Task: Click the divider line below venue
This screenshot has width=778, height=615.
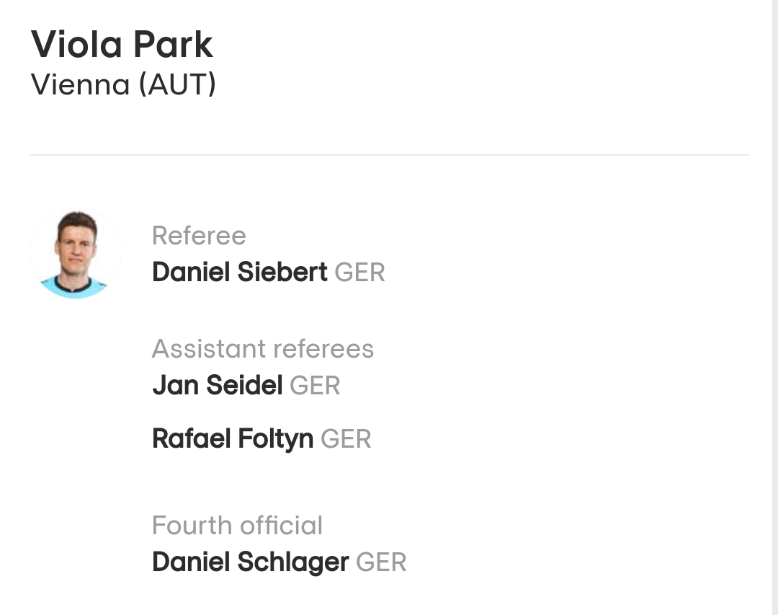Action: click(390, 155)
